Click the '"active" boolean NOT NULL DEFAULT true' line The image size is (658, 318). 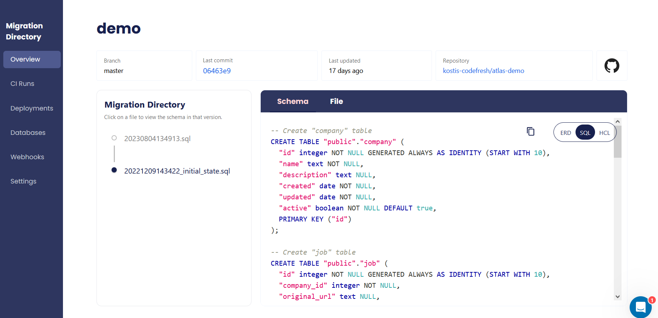pos(357,208)
